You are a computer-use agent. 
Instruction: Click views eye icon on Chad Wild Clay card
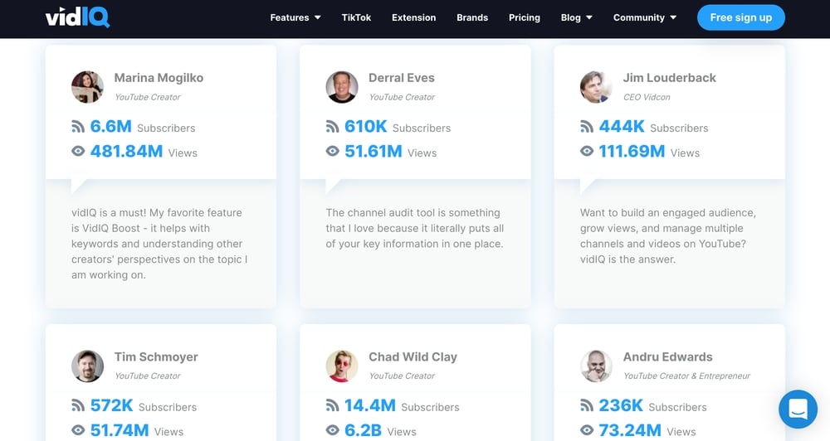(333, 430)
